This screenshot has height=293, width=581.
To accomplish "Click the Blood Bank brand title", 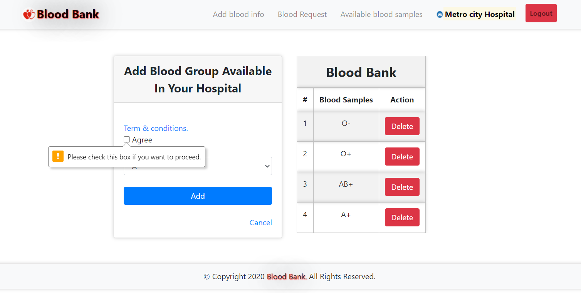I will pyautogui.click(x=68, y=15).
